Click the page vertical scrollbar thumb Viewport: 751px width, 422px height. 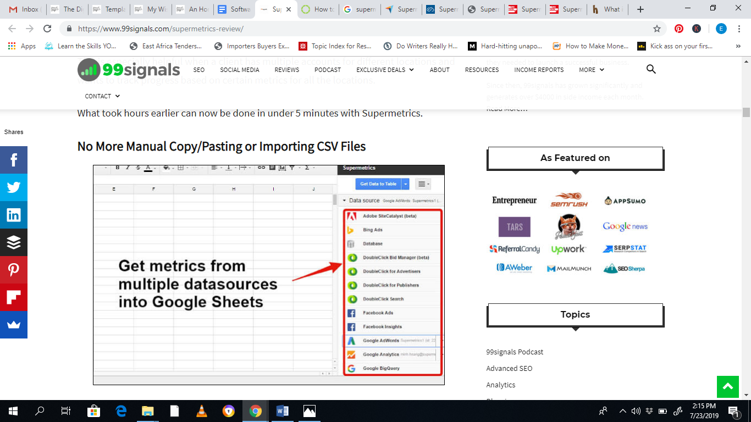tap(746, 113)
